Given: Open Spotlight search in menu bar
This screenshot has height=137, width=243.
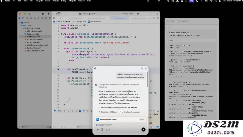Looking at the screenshot, I should (216, 1).
